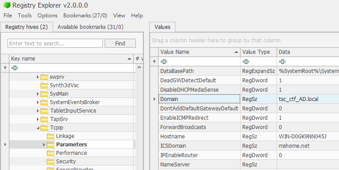The height and width of the screenshot is (170, 339).
Task: Click the filter icon under Value Name header
Action: point(164,61)
